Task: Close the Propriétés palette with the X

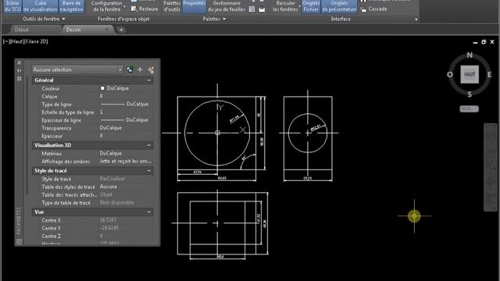Action: click(19, 62)
